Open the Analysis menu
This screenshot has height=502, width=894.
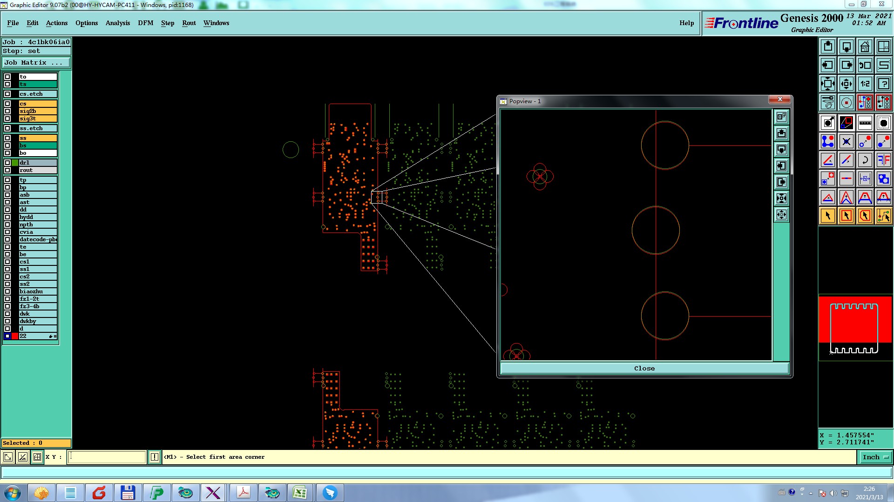(117, 23)
